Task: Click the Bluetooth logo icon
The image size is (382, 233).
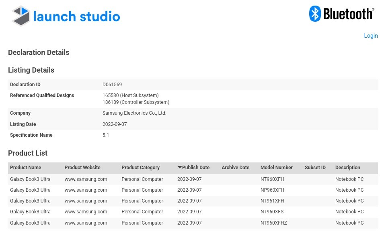Action: pos(314,14)
